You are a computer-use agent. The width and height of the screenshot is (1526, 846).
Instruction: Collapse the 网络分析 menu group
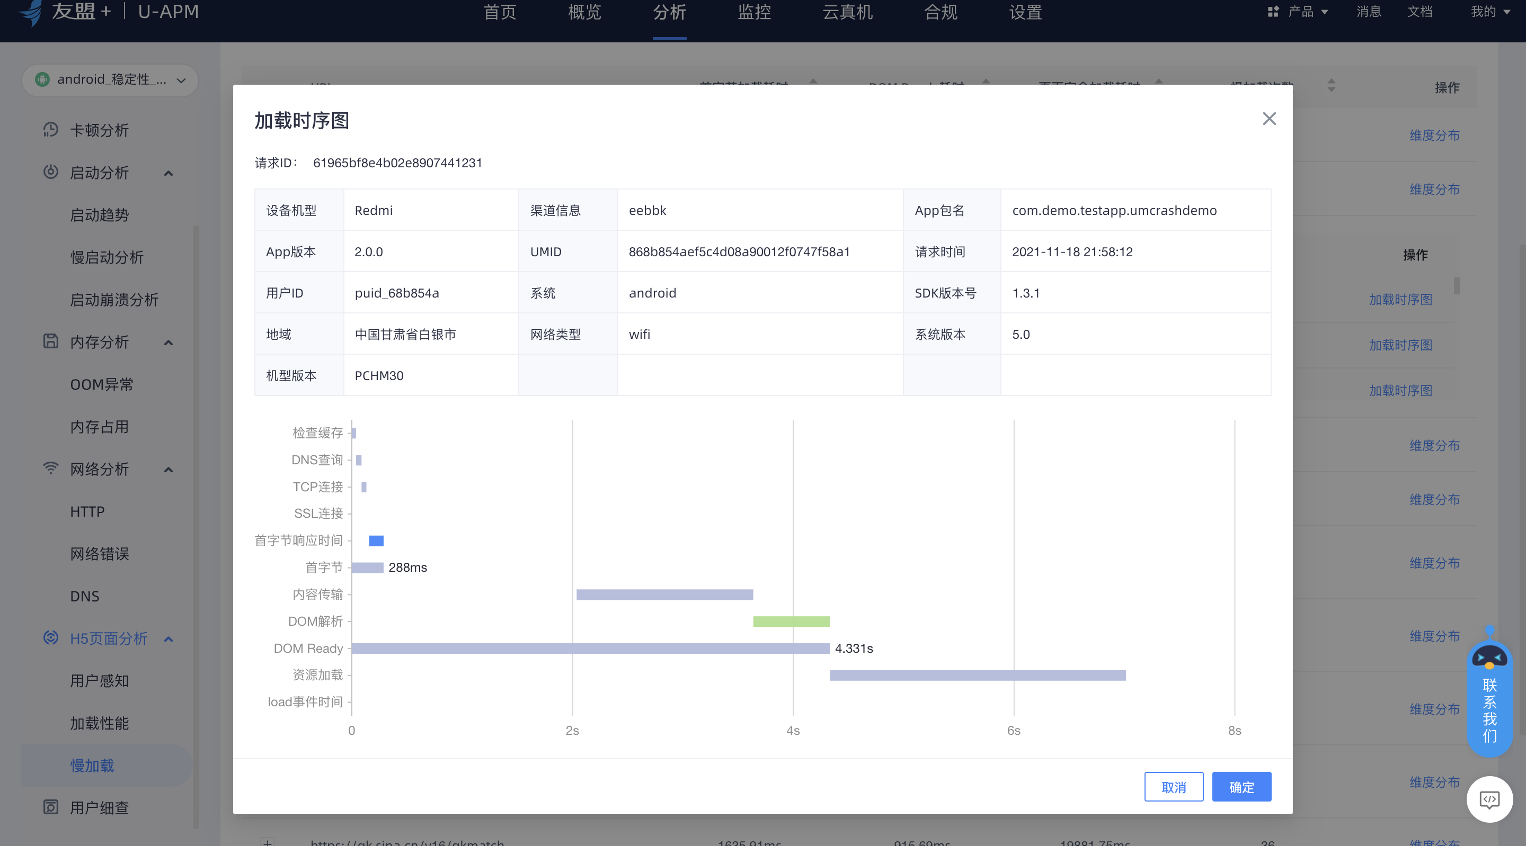[168, 470]
